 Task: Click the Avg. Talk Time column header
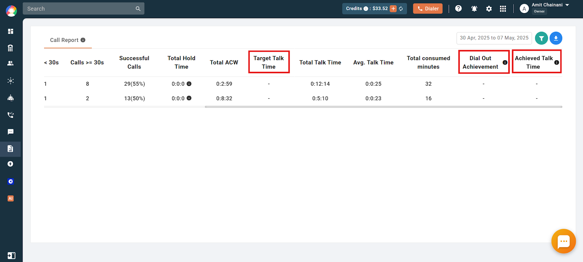coord(373,62)
